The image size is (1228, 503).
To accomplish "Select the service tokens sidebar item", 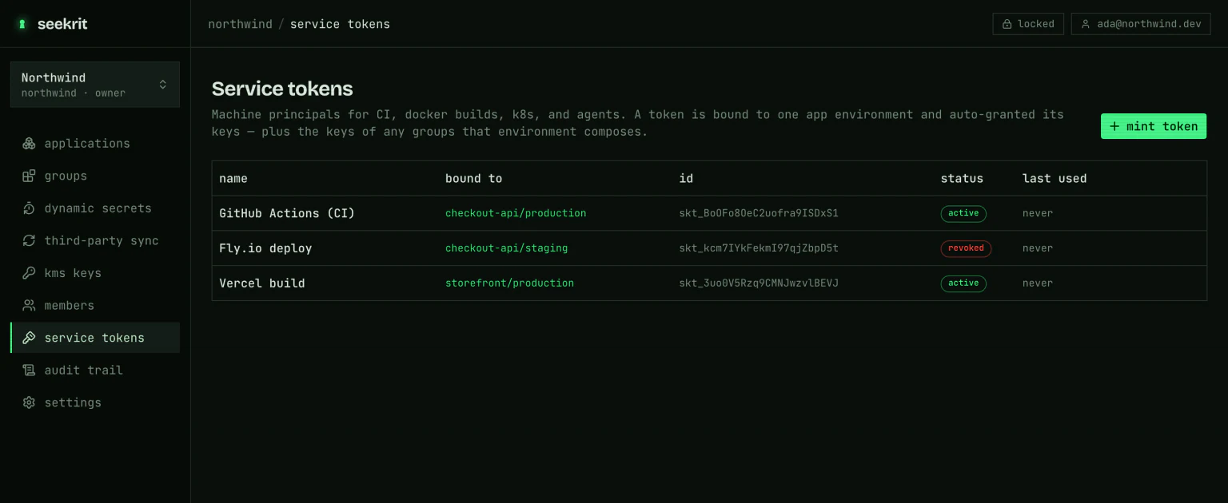I will coord(95,338).
